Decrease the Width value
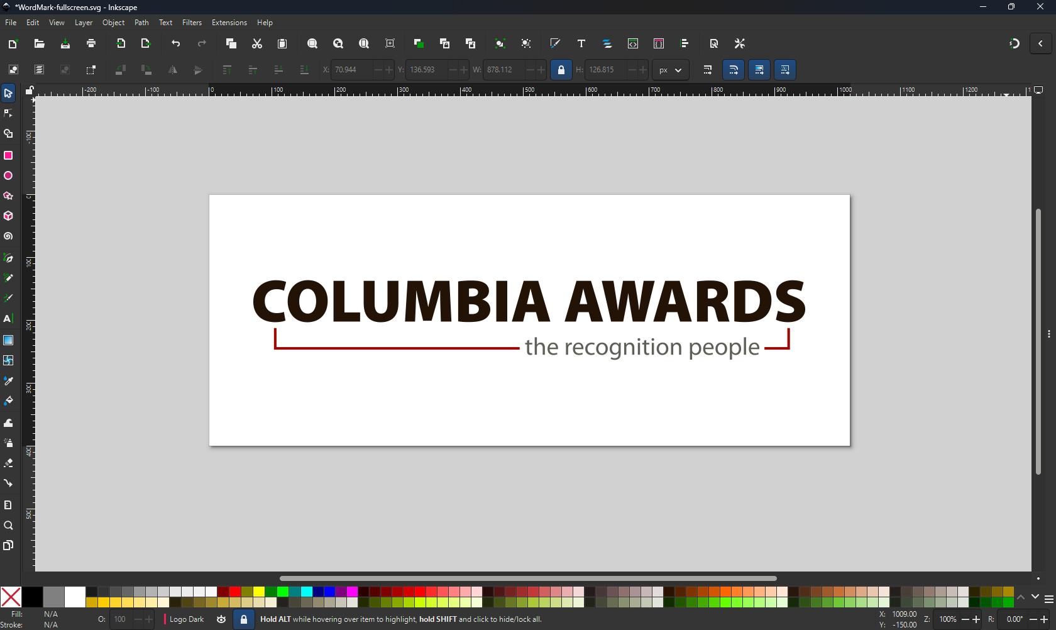This screenshot has height=630, width=1056. coord(531,70)
